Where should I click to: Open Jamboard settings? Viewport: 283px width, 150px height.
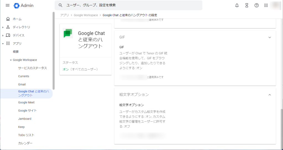coord(25,119)
